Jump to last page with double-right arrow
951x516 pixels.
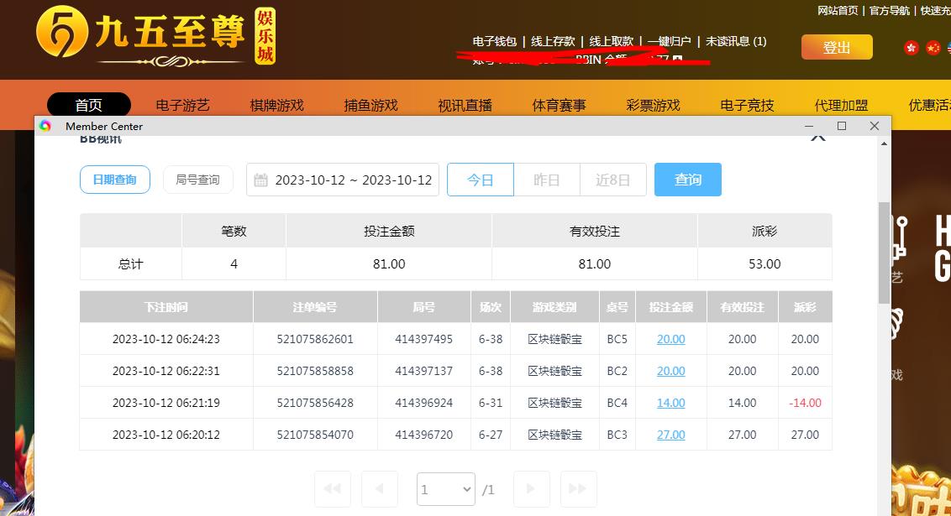click(x=578, y=488)
